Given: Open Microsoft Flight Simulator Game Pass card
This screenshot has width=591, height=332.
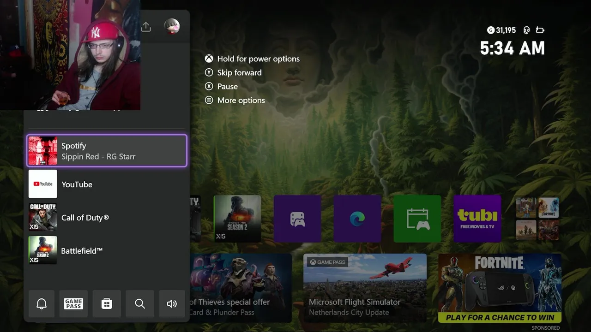Looking at the screenshot, I should [x=365, y=288].
